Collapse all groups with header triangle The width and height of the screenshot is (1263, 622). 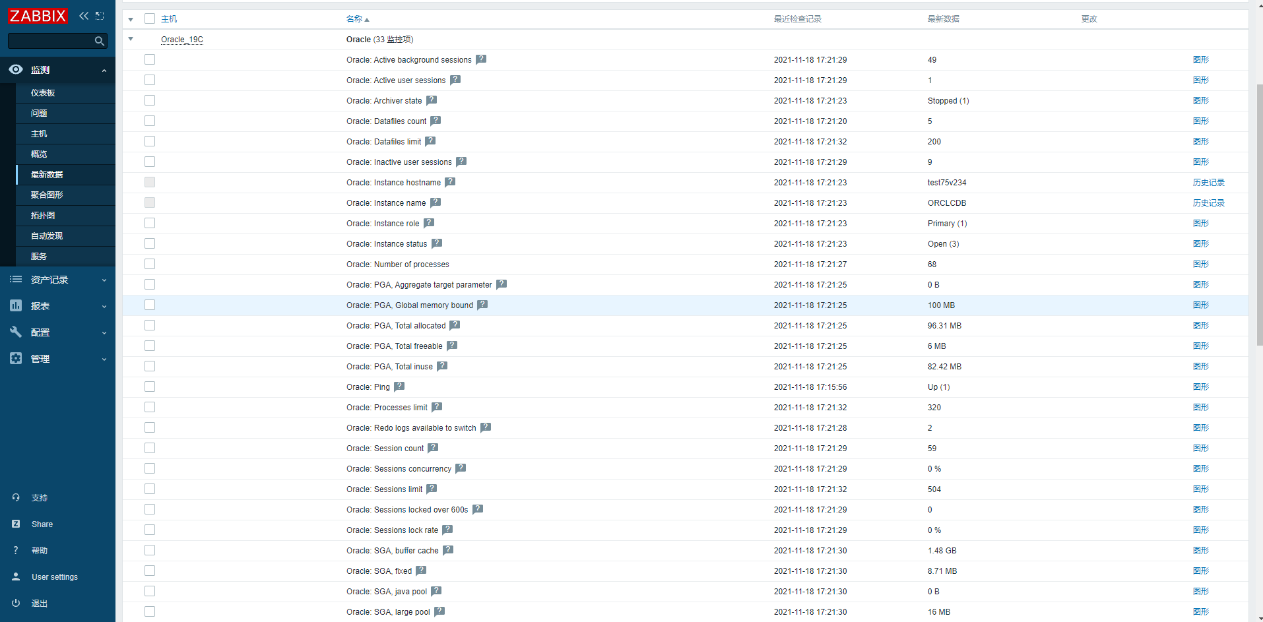click(x=131, y=19)
